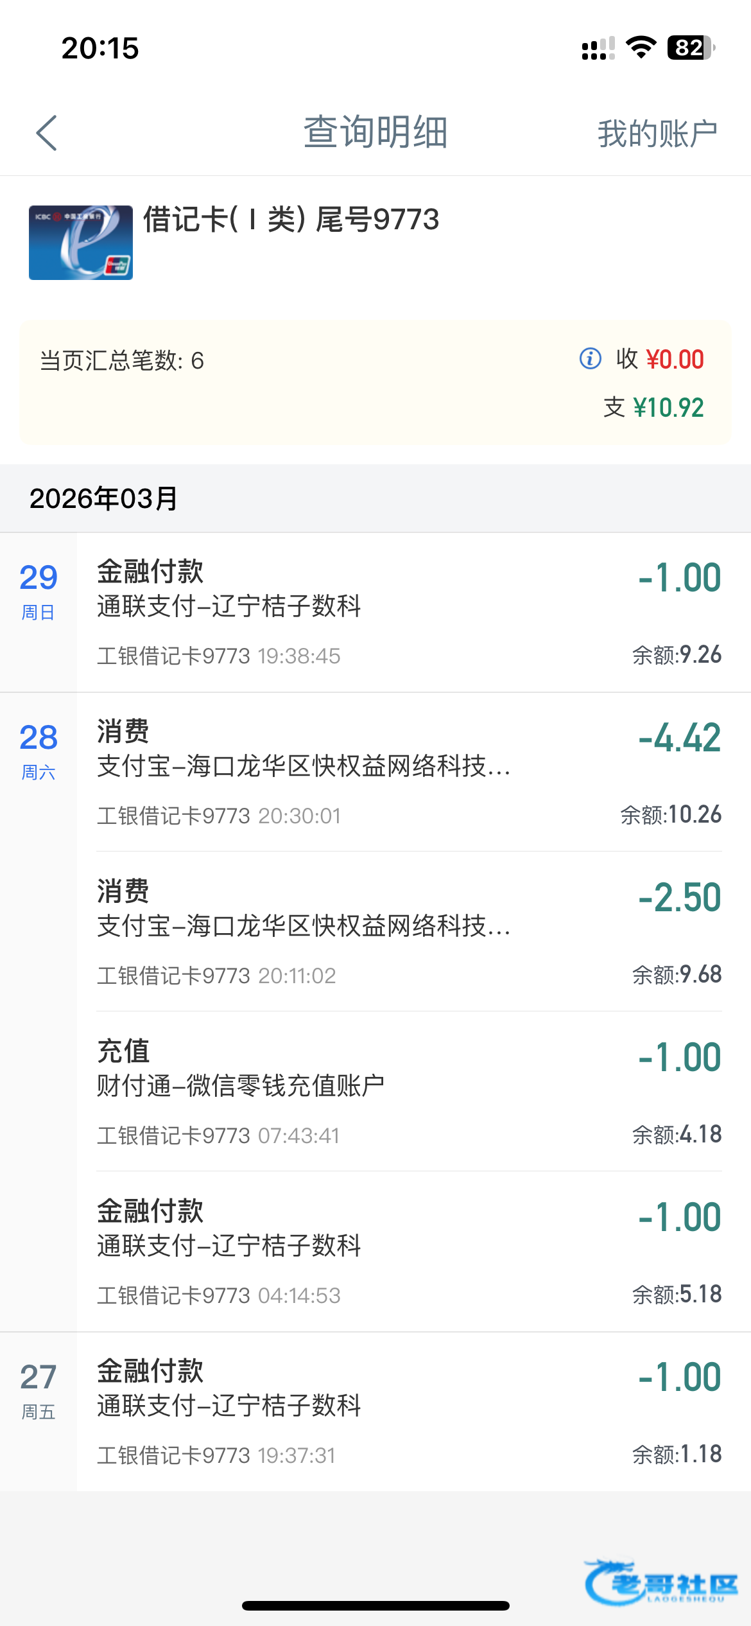Tap the 借记卡 尾号9773 card title

point(291,220)
